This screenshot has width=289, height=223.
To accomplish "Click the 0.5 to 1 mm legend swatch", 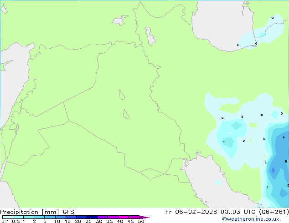I will [x=18, y=217].
